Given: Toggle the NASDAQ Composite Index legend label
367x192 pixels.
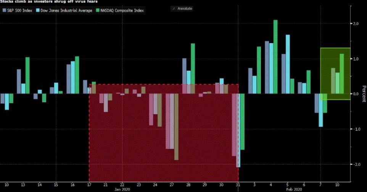Looking at the screenshot, I should coord(122,11).
